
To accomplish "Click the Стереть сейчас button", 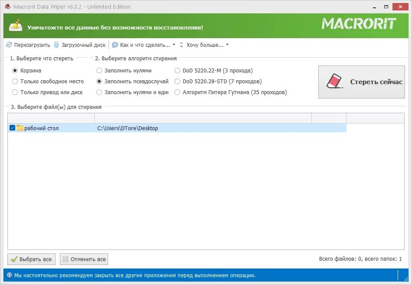I will (x=361, y=82).
